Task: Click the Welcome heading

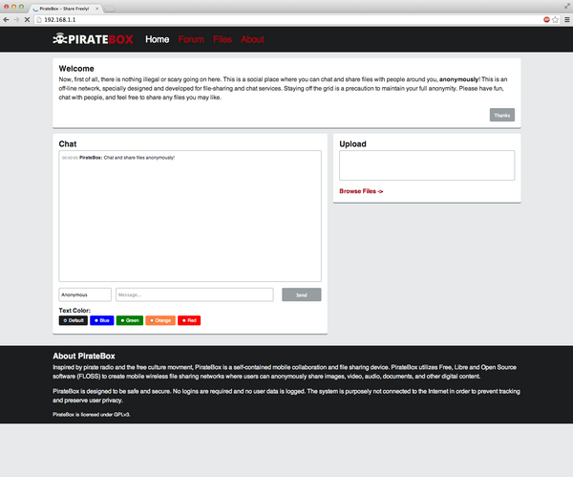Action: (x=76, y=69)
